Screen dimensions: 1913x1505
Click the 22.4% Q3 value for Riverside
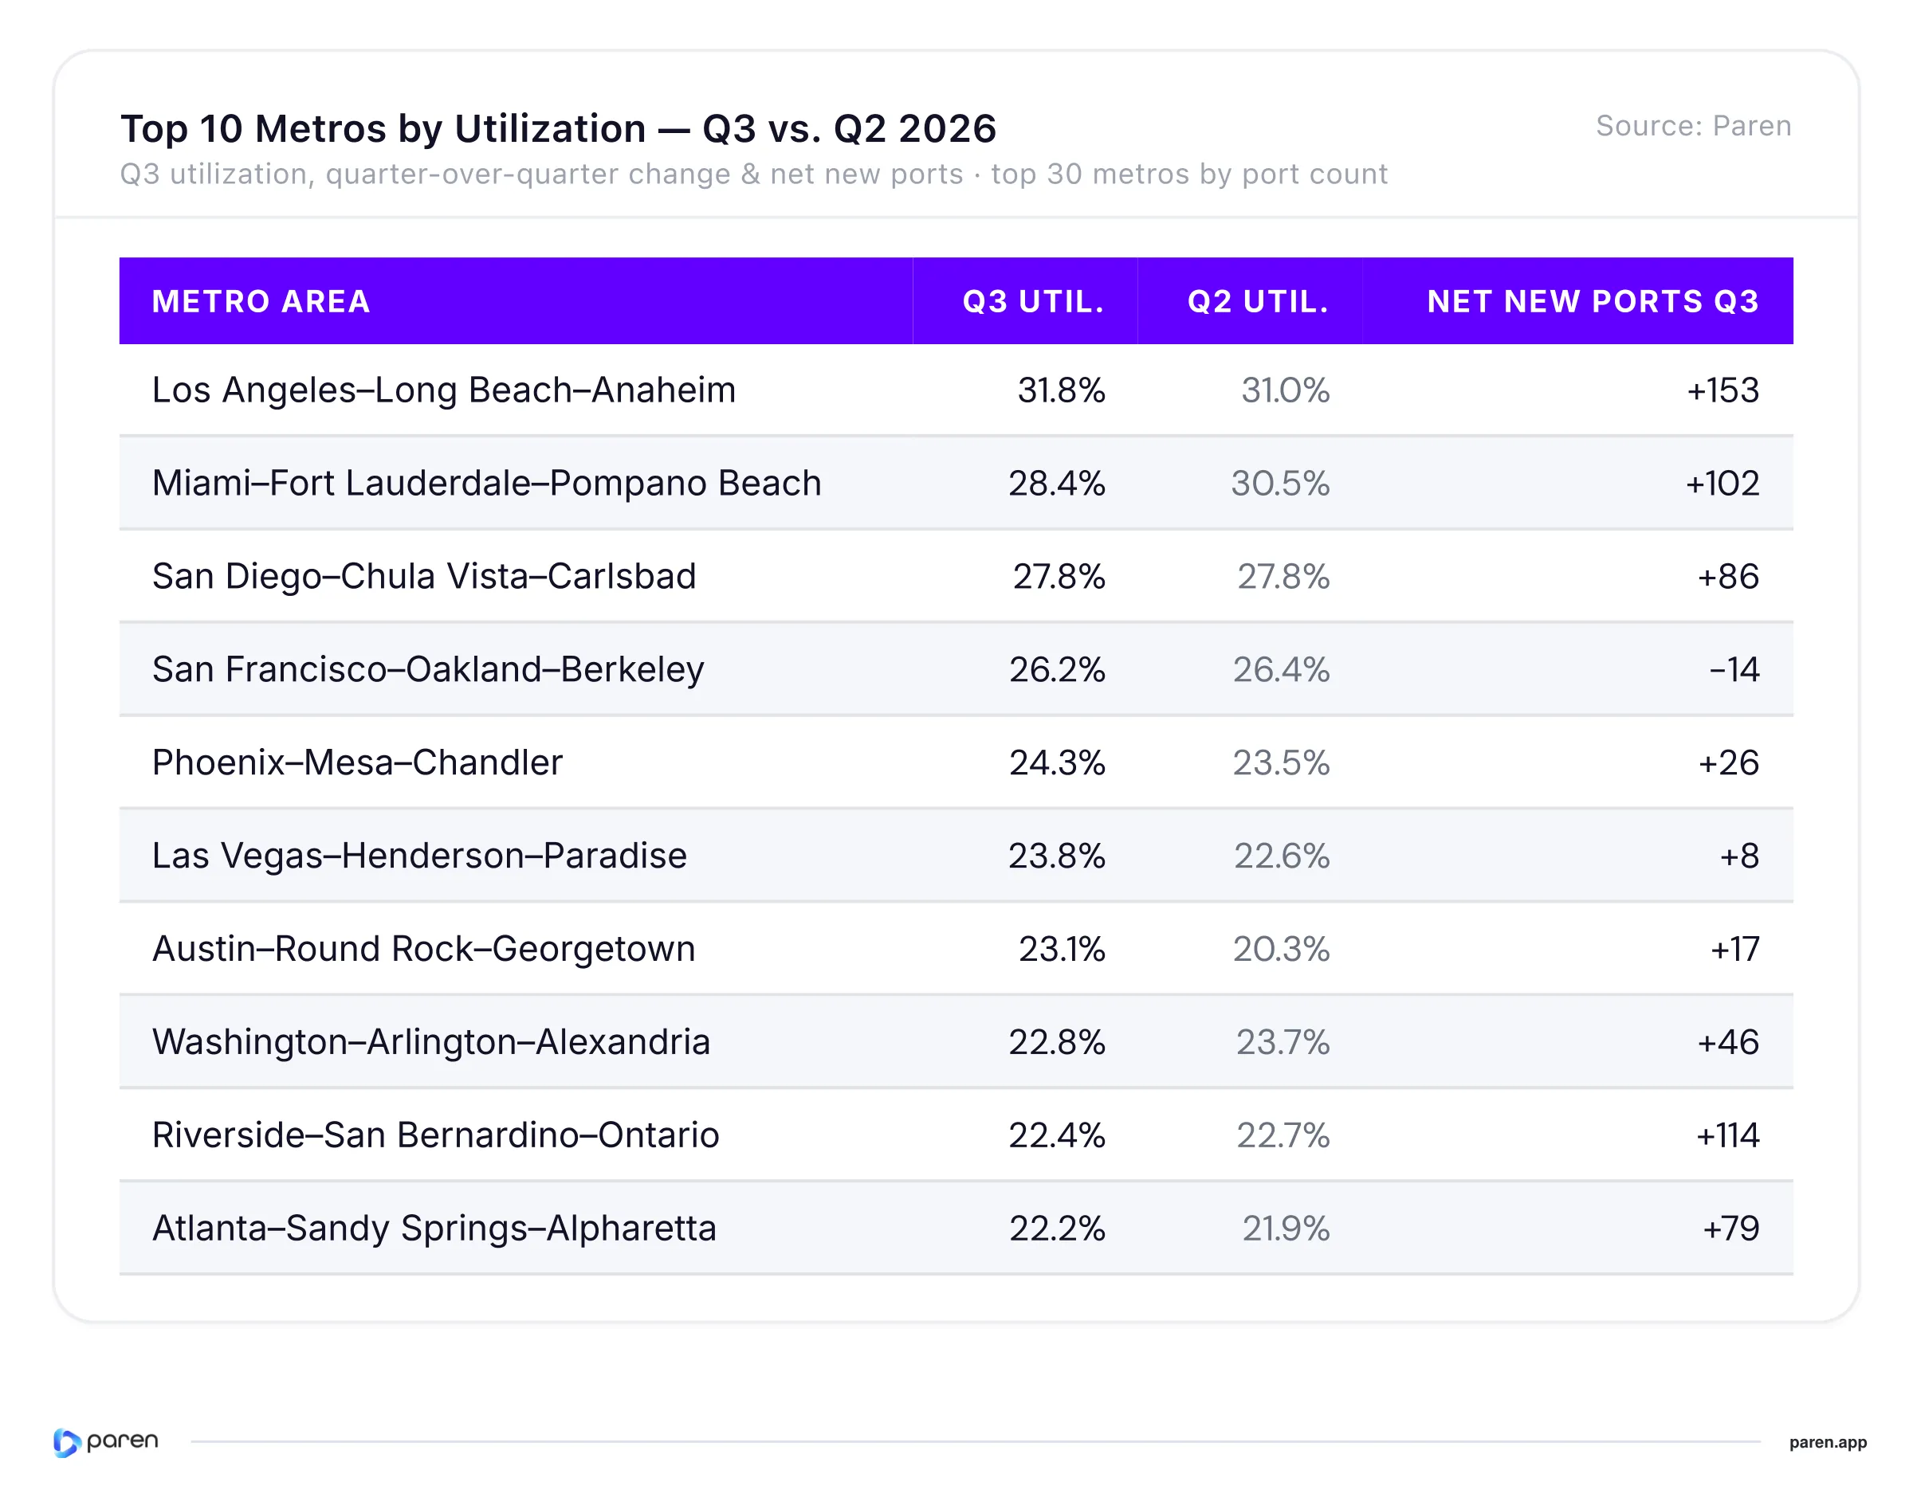[x=1057, y=1135]
